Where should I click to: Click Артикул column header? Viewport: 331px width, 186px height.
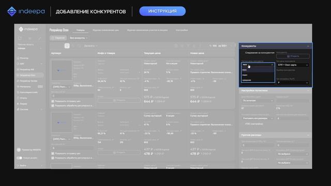click(x=56, y=53)
